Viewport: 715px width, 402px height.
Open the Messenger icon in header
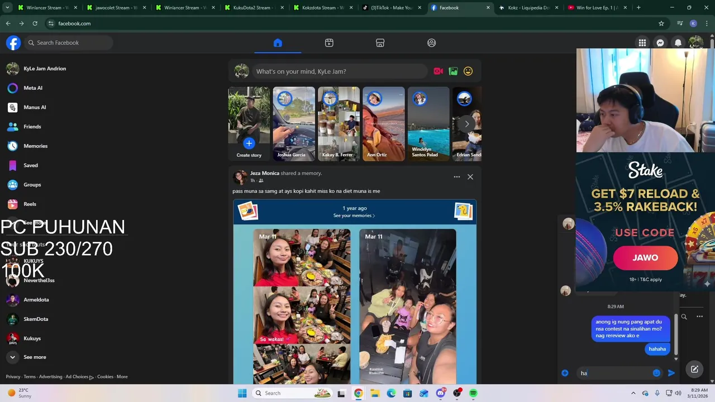coord(660,43)
